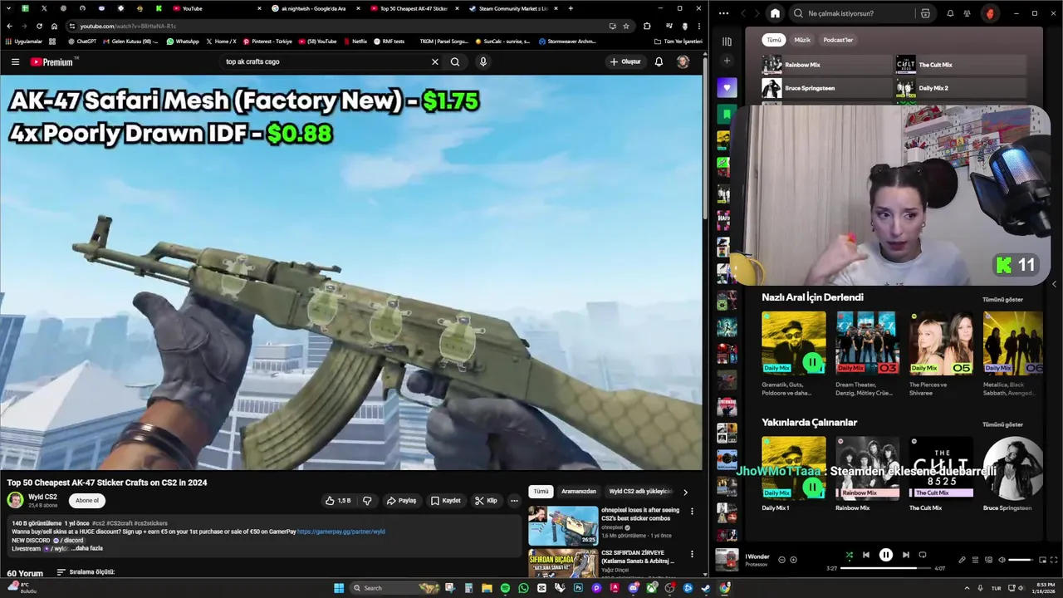Open the Netflix bookmark
1063x598 pixels.
(x=355, y=41)
